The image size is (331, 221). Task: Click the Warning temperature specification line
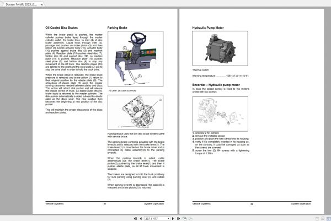tap(220, 76)
